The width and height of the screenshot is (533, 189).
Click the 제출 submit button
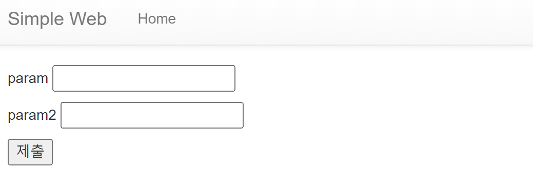click(30, 152)
